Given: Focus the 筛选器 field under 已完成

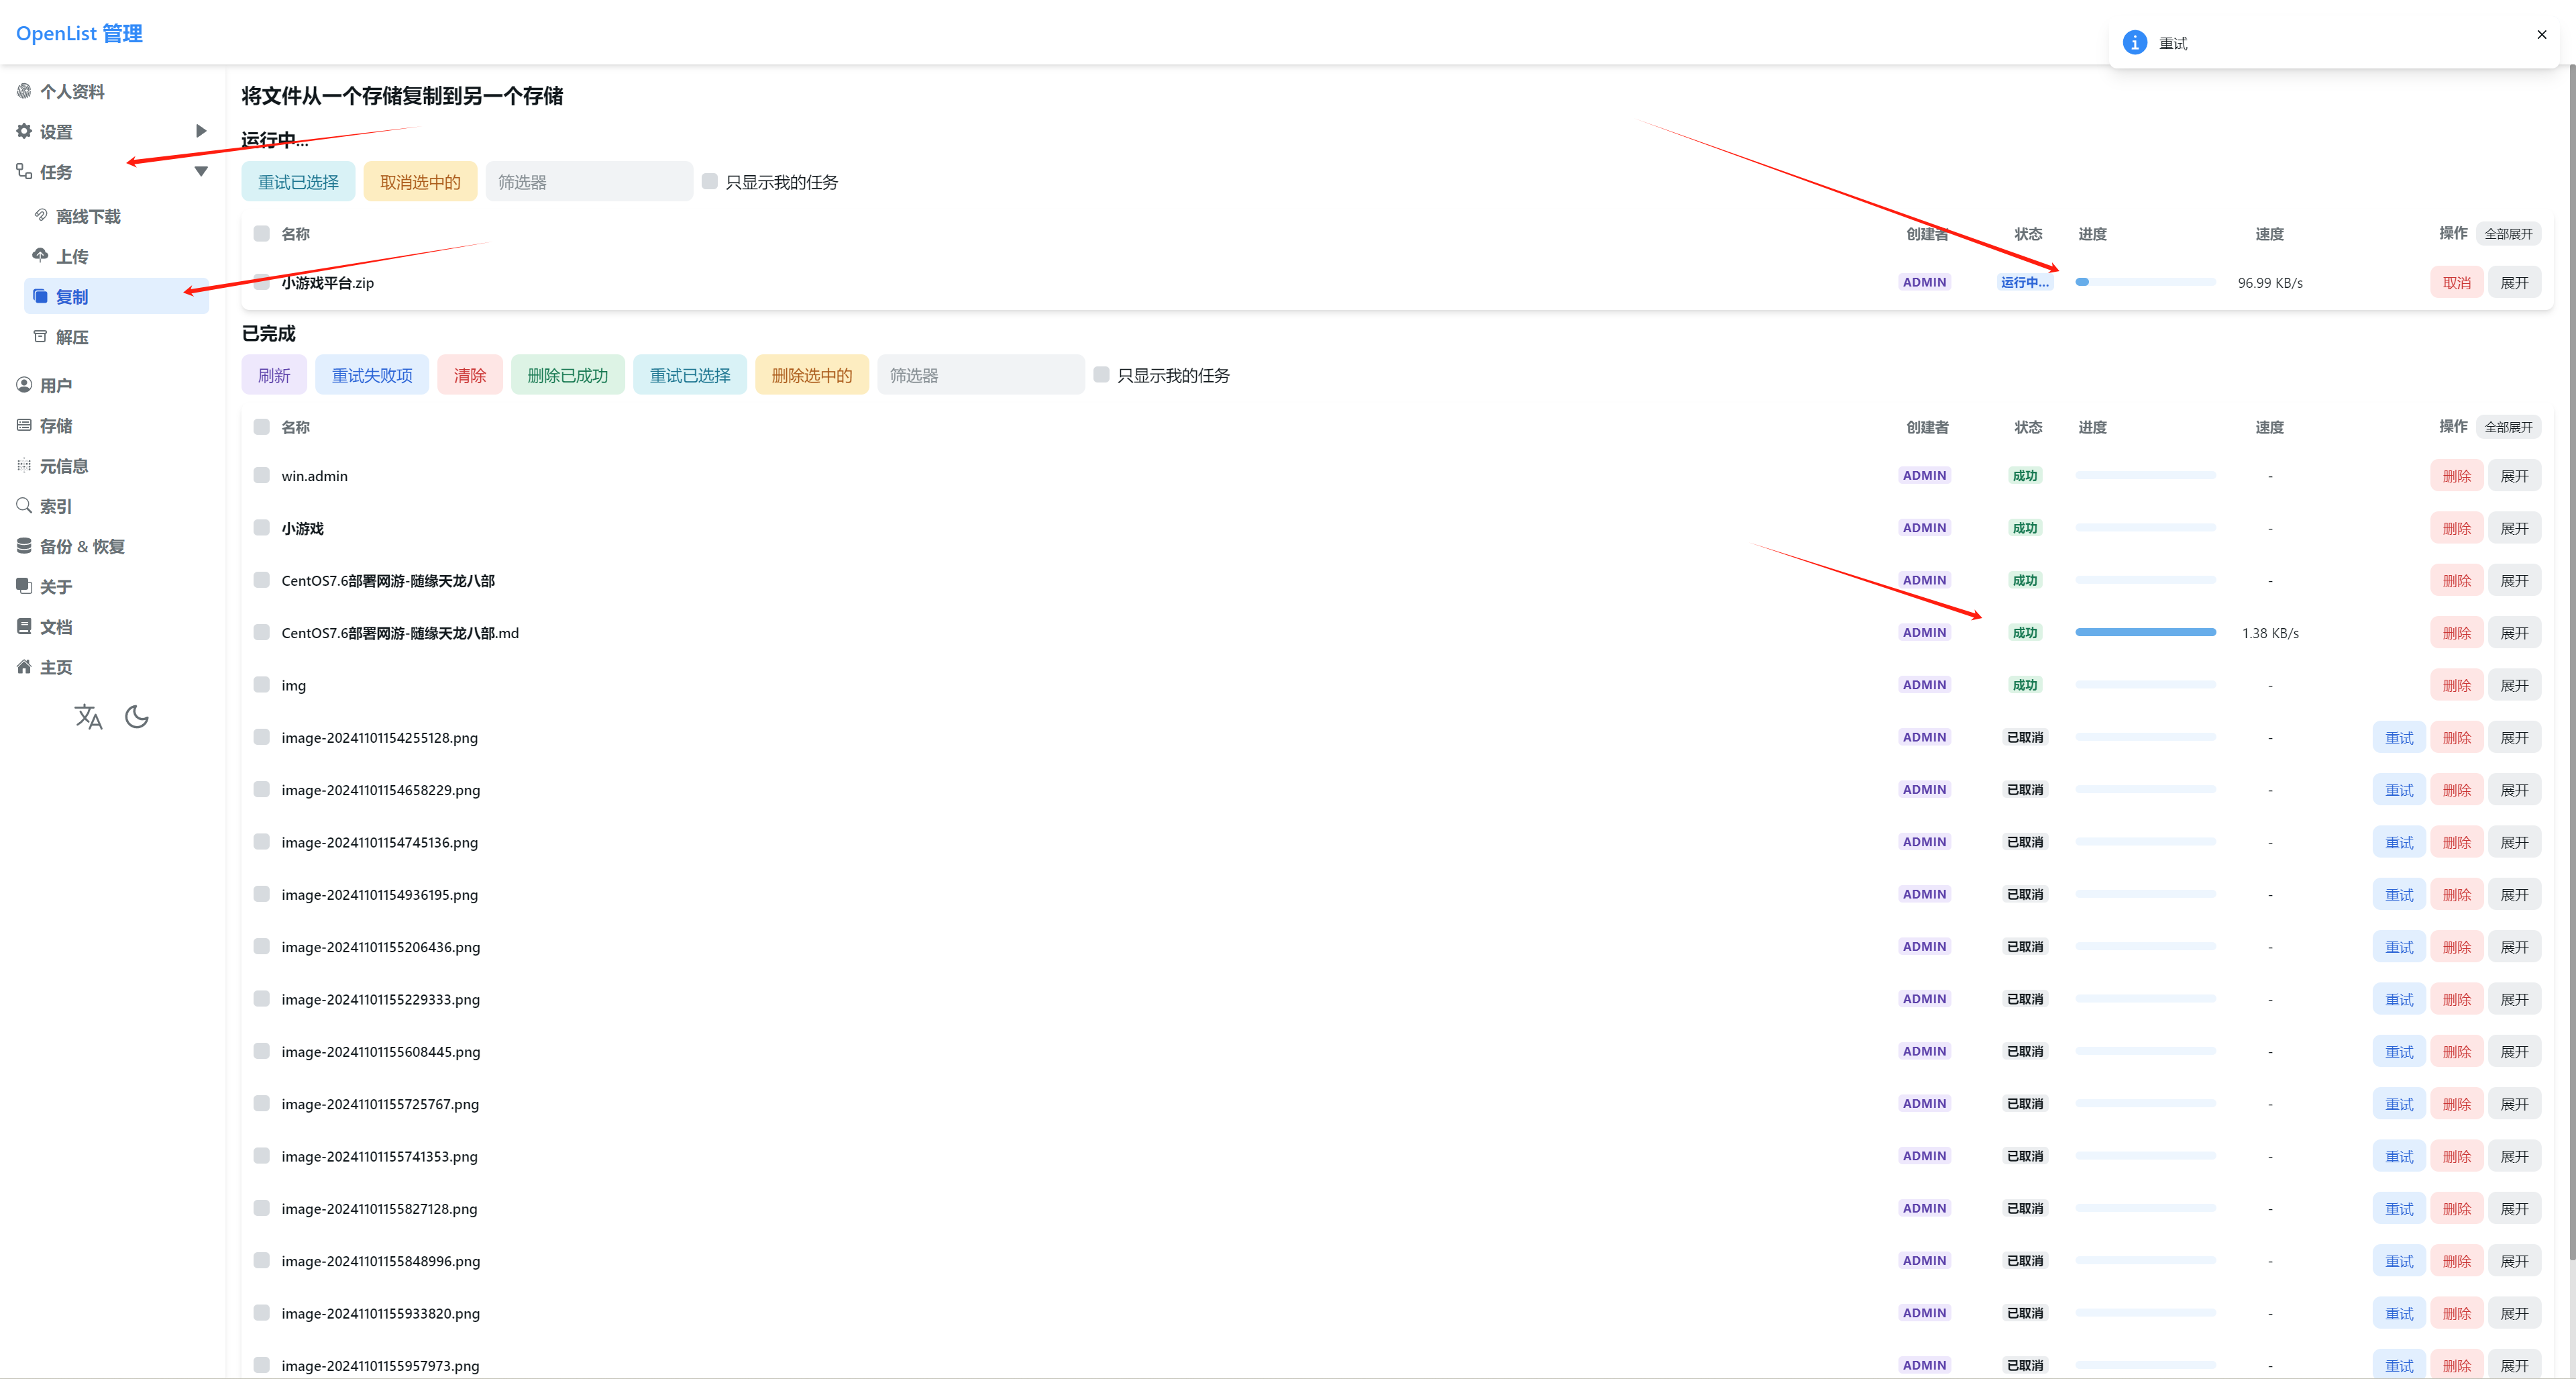Looking at the screenshot, I should [981, 375].
